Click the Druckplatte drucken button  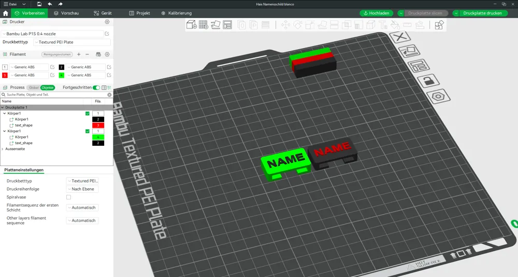(x=482, y=13)
